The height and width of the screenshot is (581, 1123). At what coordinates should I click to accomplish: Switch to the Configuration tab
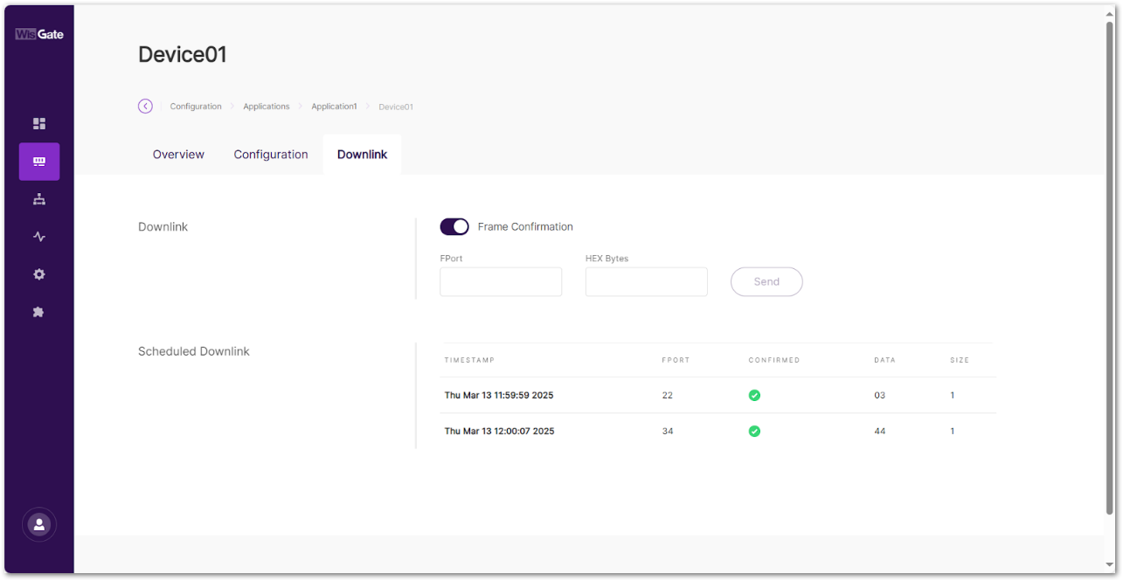(271, 155)
